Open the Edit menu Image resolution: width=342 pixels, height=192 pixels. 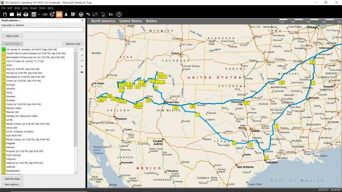(x=10, y=8)
